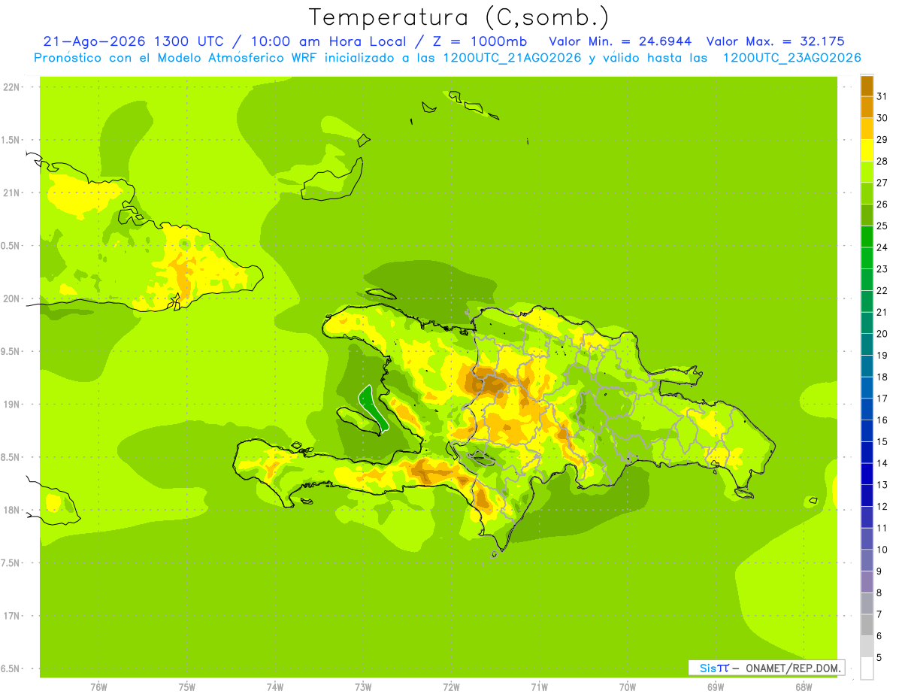Click the '20N' latitude label
This screenshot has width=902, height=697.
pos(11,298)
